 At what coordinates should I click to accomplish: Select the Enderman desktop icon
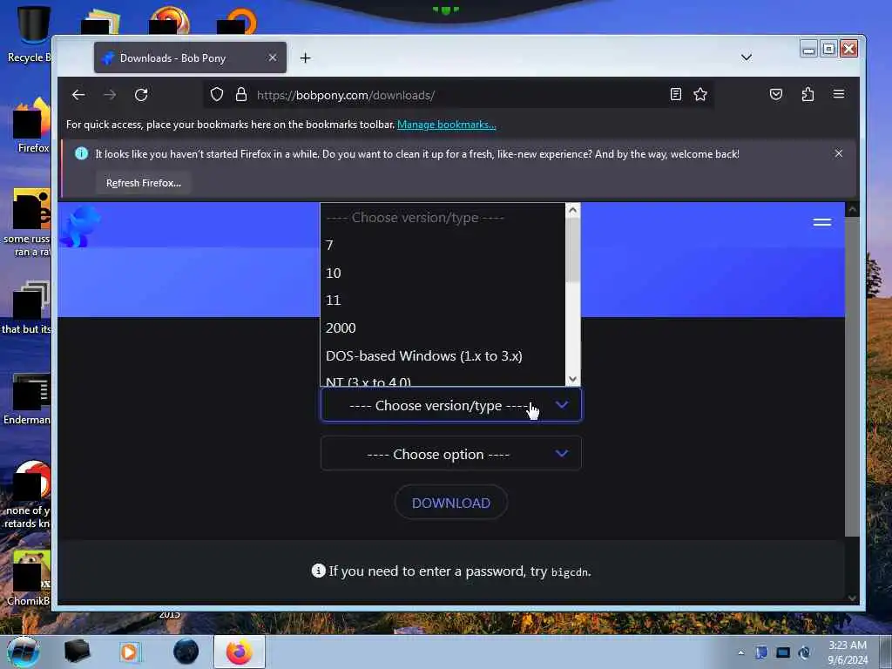28,398
